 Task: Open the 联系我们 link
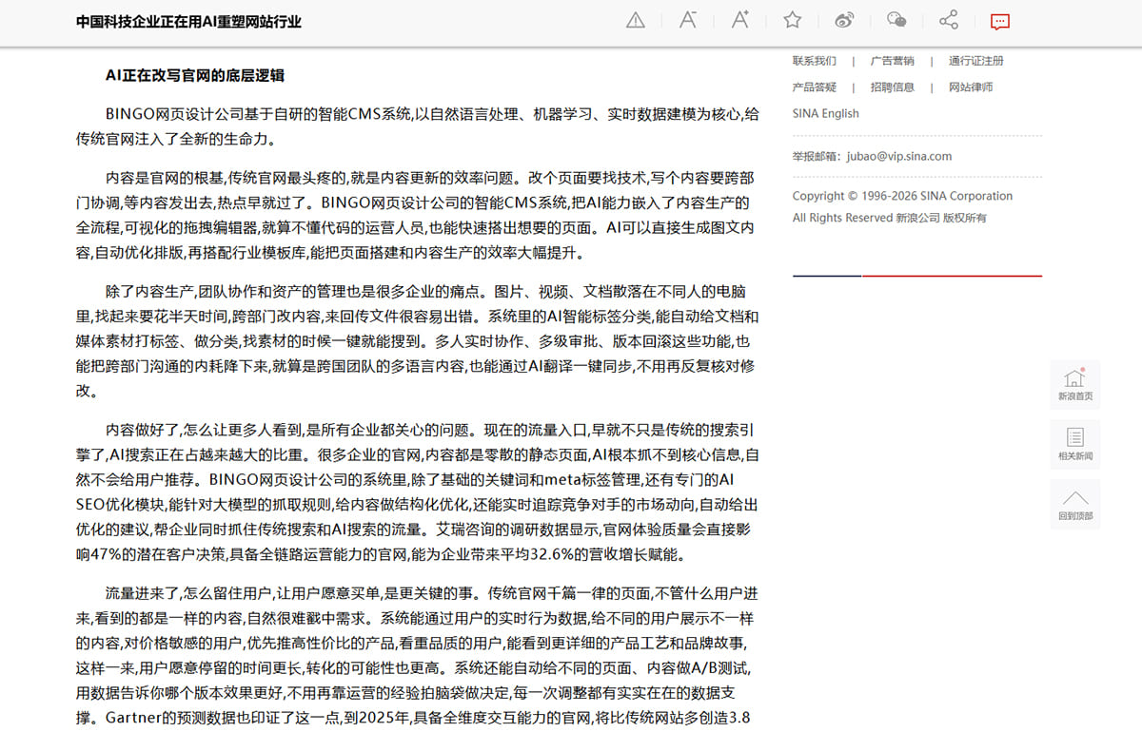tap(815, 61)
